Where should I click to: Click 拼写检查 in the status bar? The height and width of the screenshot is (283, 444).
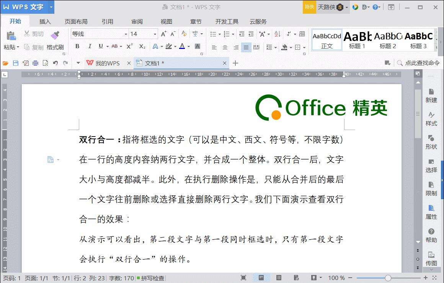click(x=151, y=278)
